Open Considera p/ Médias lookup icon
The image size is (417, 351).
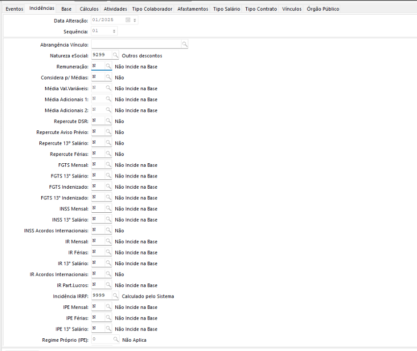tap(108, 77)
